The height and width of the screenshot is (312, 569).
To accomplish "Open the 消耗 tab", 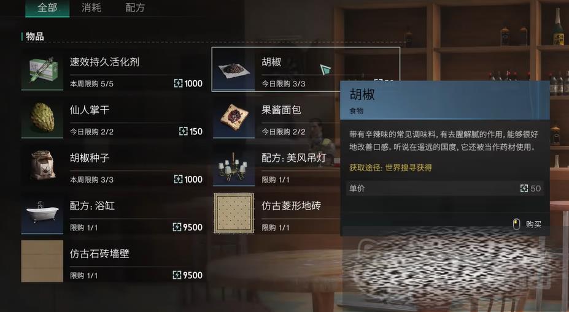I will [x=91, y=7].
